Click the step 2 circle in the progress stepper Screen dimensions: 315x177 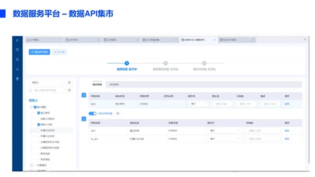(x=165, y=63)
